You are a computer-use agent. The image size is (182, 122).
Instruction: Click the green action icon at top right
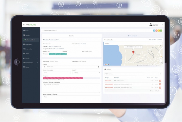click(161, 31)
